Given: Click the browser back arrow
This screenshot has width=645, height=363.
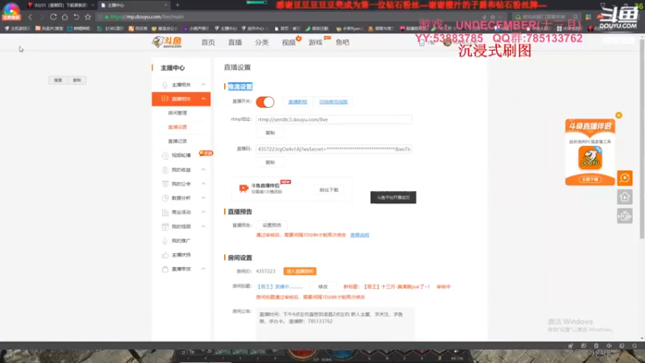Looking at the screenshot, I should point(30,17).
